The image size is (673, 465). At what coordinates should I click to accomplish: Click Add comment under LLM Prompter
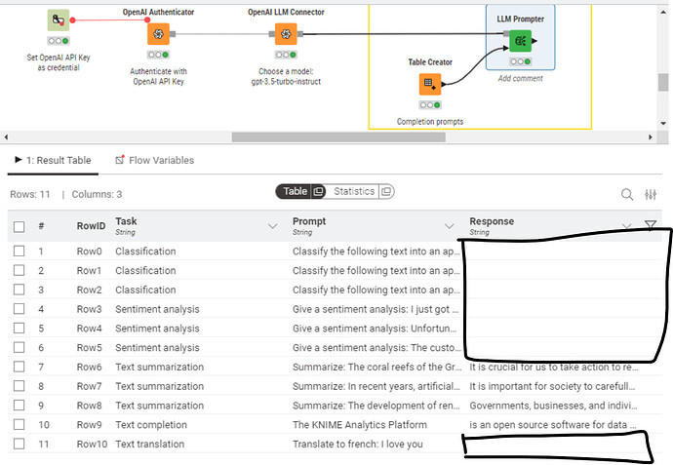520,79
